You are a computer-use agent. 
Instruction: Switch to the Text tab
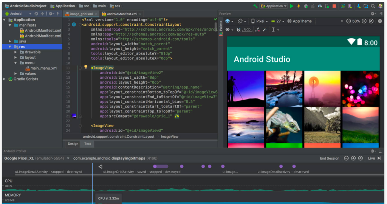(87, 144)
